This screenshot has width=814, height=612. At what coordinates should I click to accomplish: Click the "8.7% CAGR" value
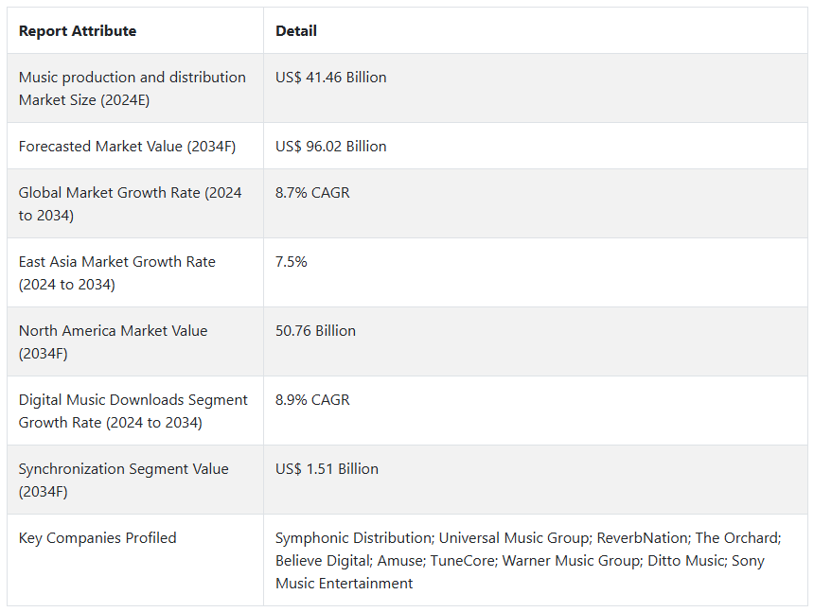point(312,193)
